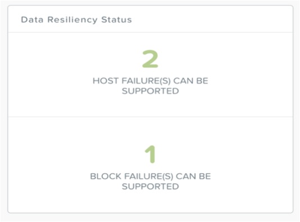Click CAN BE in the block failures line
The image size is (300, 222).
[x=193, y=176]
